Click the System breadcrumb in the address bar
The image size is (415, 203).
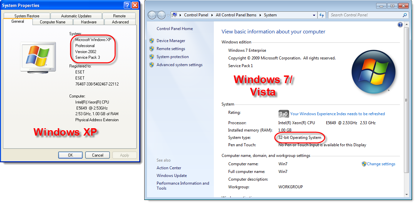[270, 15]
